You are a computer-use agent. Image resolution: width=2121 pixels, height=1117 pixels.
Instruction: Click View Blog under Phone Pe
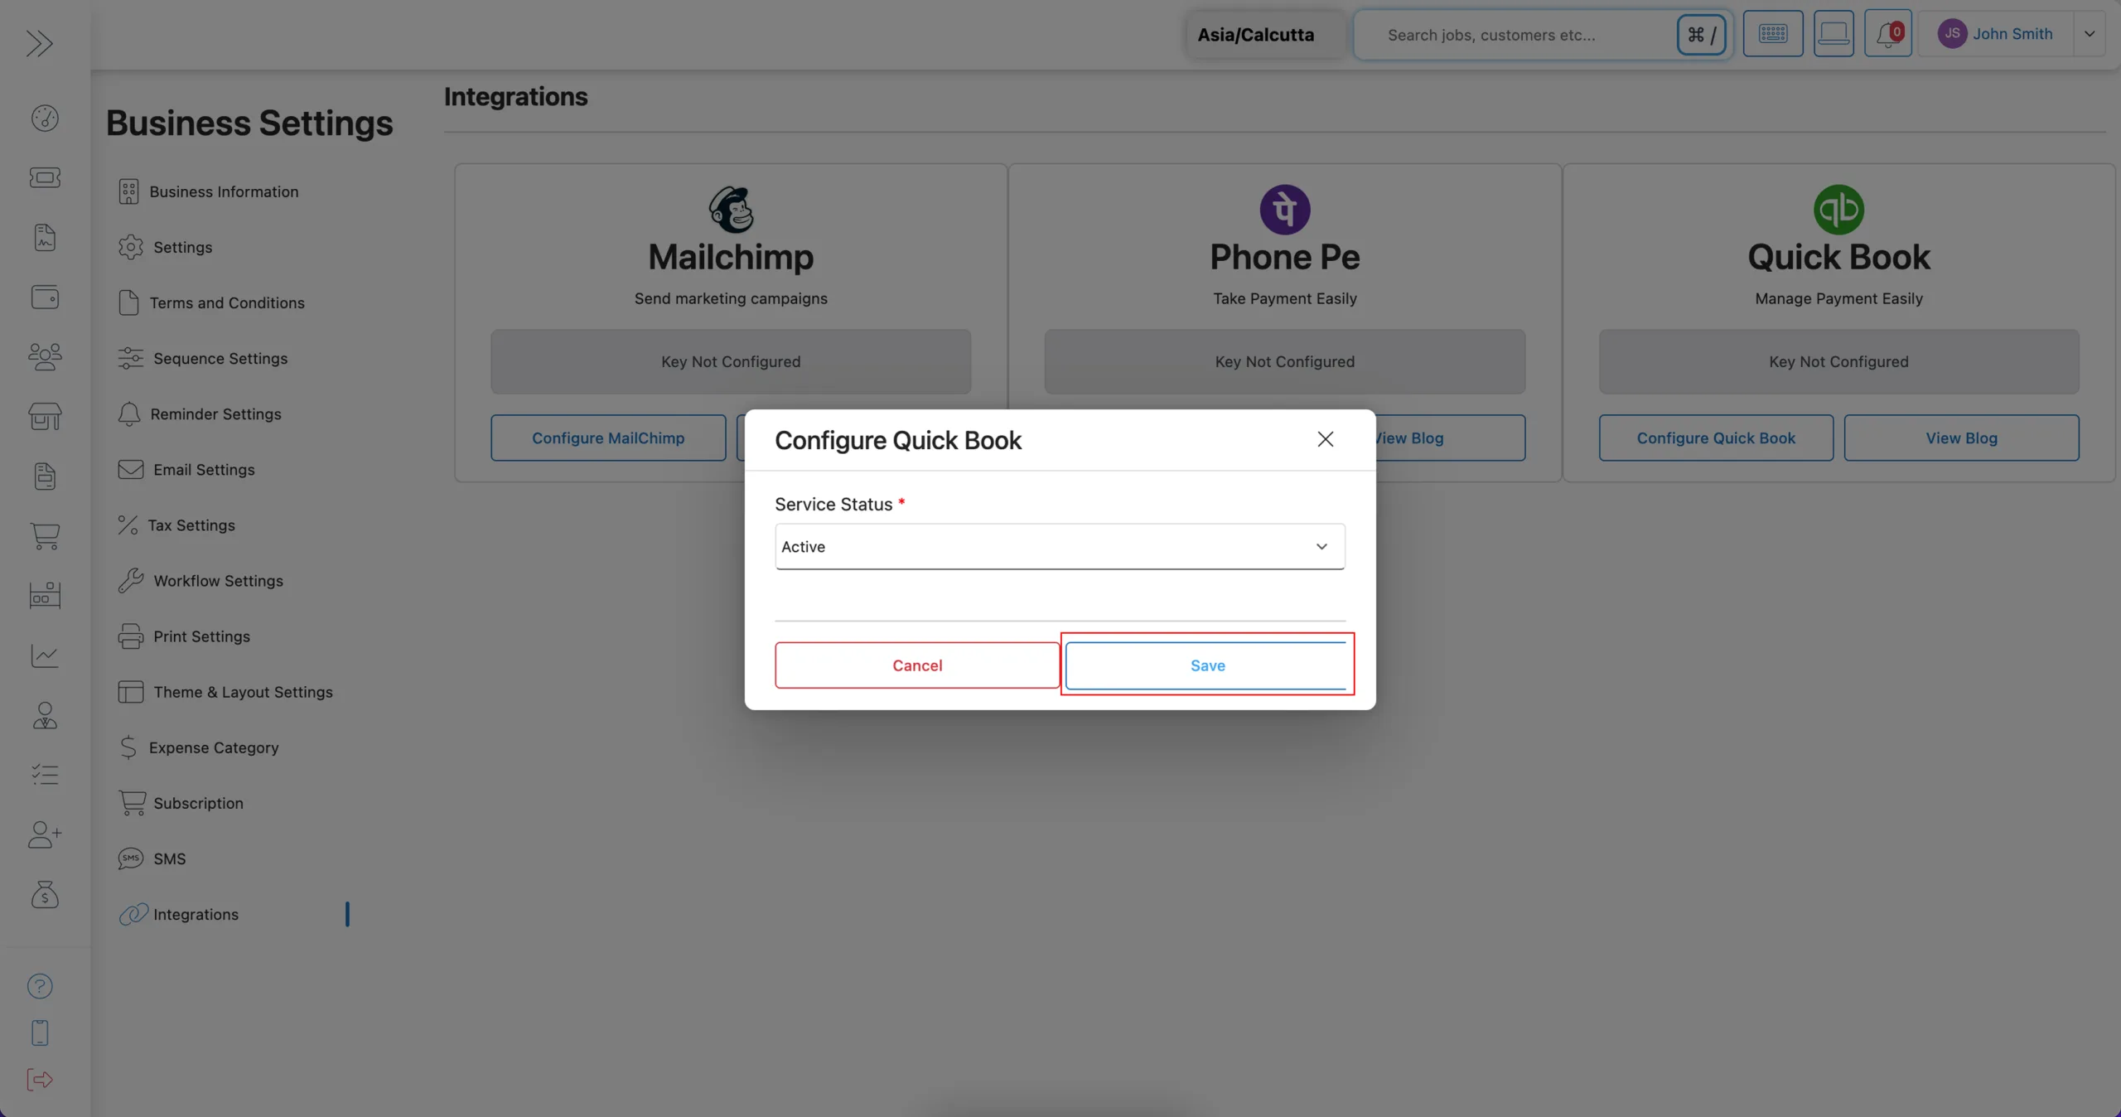[x=1450, y=438]
